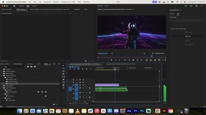Select the Track Select Forward tool
Image resolution: width=206 pixels, height=115 pixels.
(64, 68)
